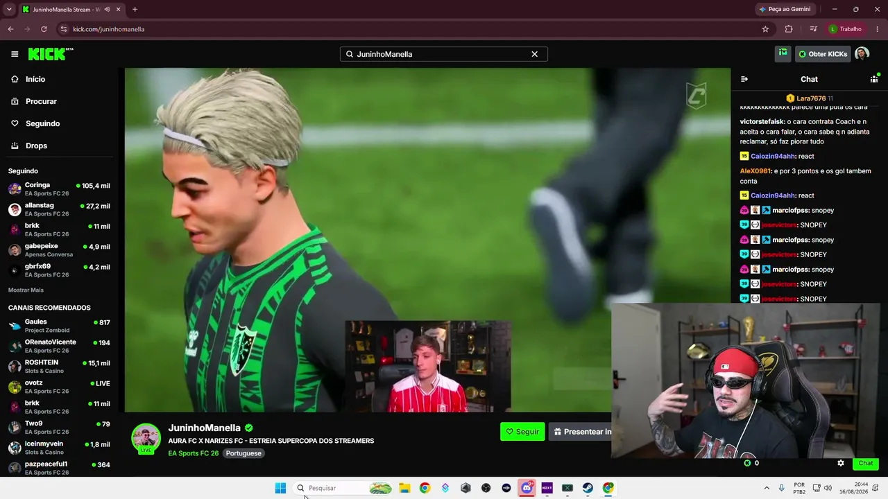Bookmark this page with the star icon

765,29
